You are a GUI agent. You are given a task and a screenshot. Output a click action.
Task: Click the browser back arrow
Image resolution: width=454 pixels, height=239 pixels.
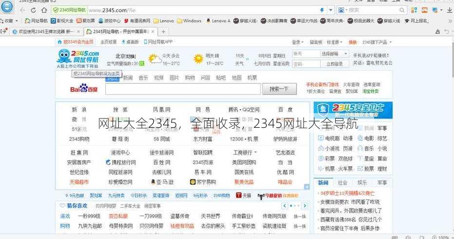point(22,10)
